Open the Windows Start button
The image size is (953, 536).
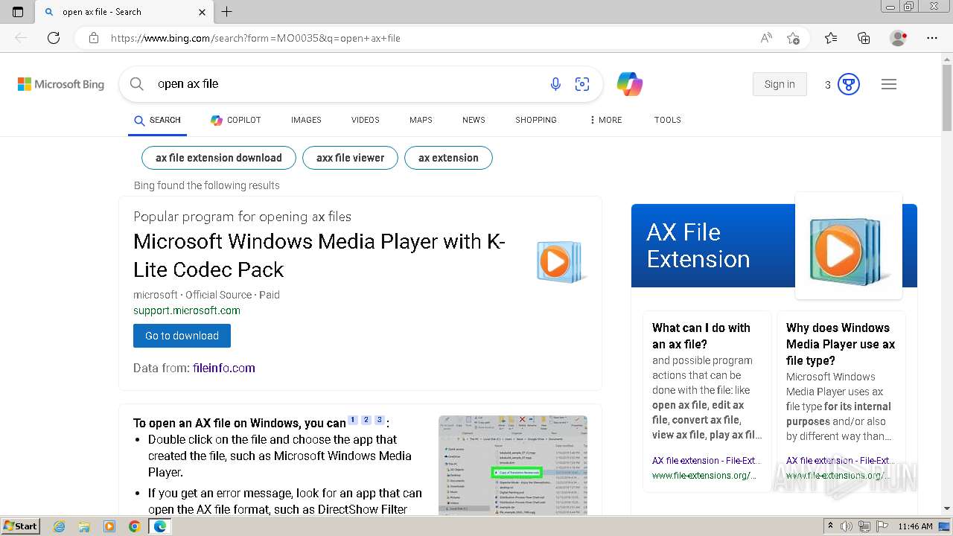click(21, 526)
